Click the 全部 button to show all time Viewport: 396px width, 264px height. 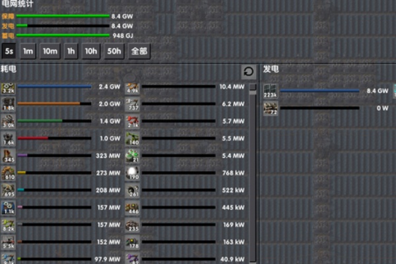139,51
